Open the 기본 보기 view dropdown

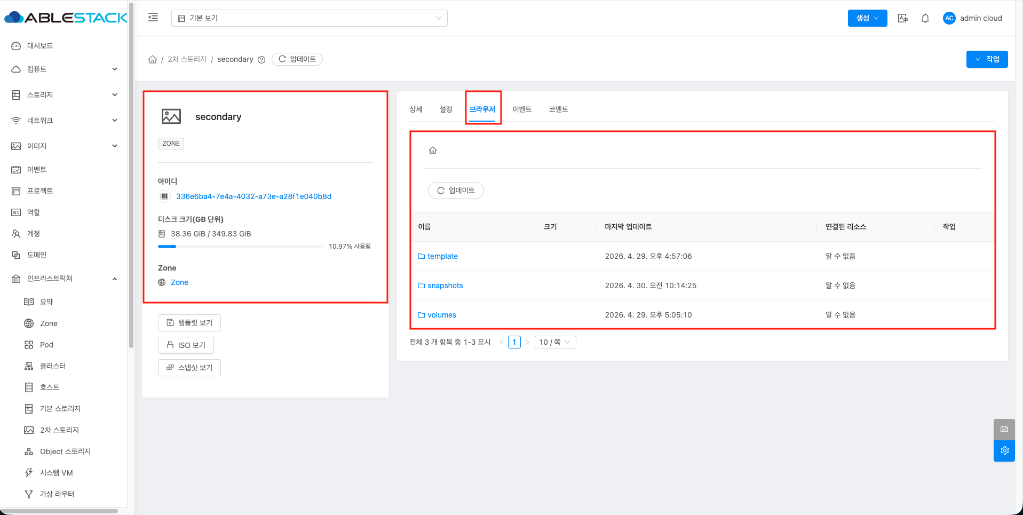click(x=310, y=18)
